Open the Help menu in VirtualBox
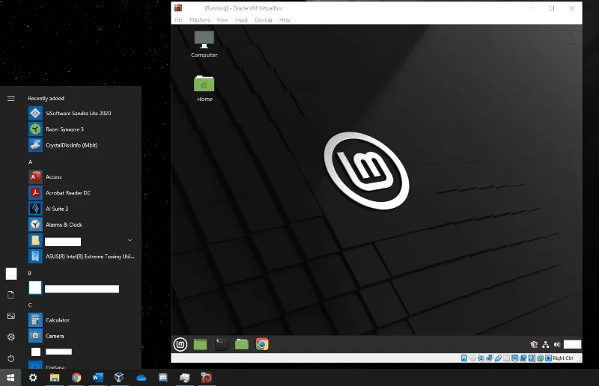Viewport: 599px width, 386px height. pos(285,20)
